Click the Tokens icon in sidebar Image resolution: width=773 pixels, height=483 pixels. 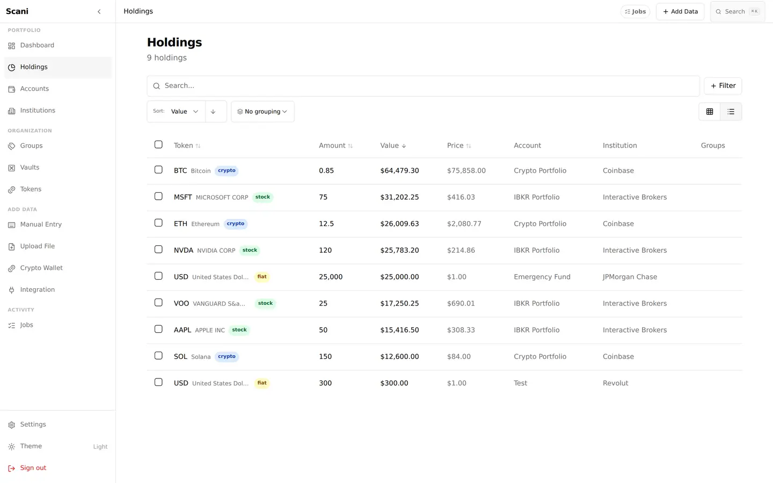click(x=12, y=189)
